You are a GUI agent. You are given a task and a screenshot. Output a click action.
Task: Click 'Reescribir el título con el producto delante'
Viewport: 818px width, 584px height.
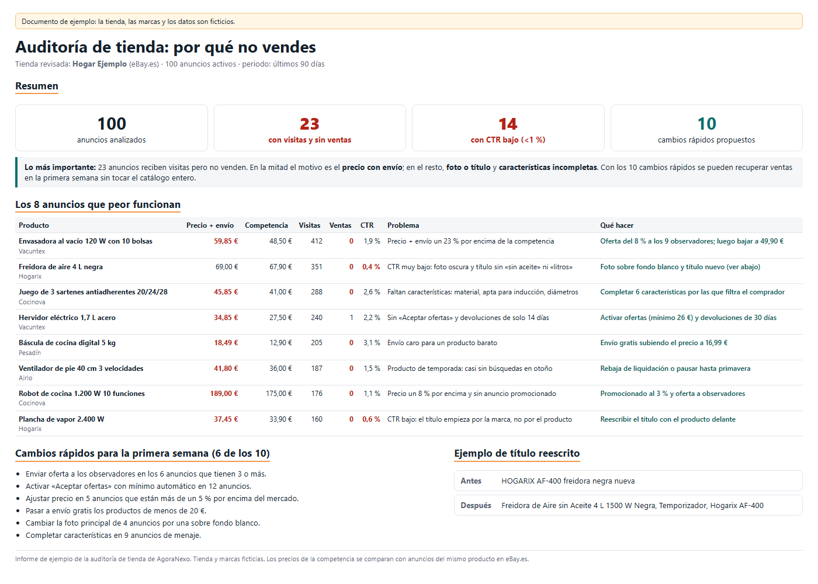(668, 419)
